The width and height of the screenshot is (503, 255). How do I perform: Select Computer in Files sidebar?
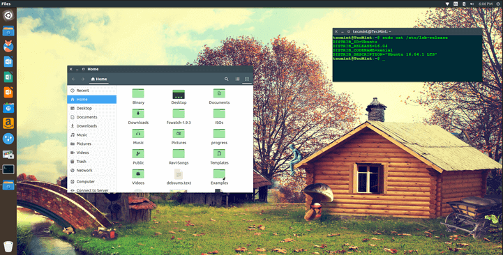coord(92,182)
